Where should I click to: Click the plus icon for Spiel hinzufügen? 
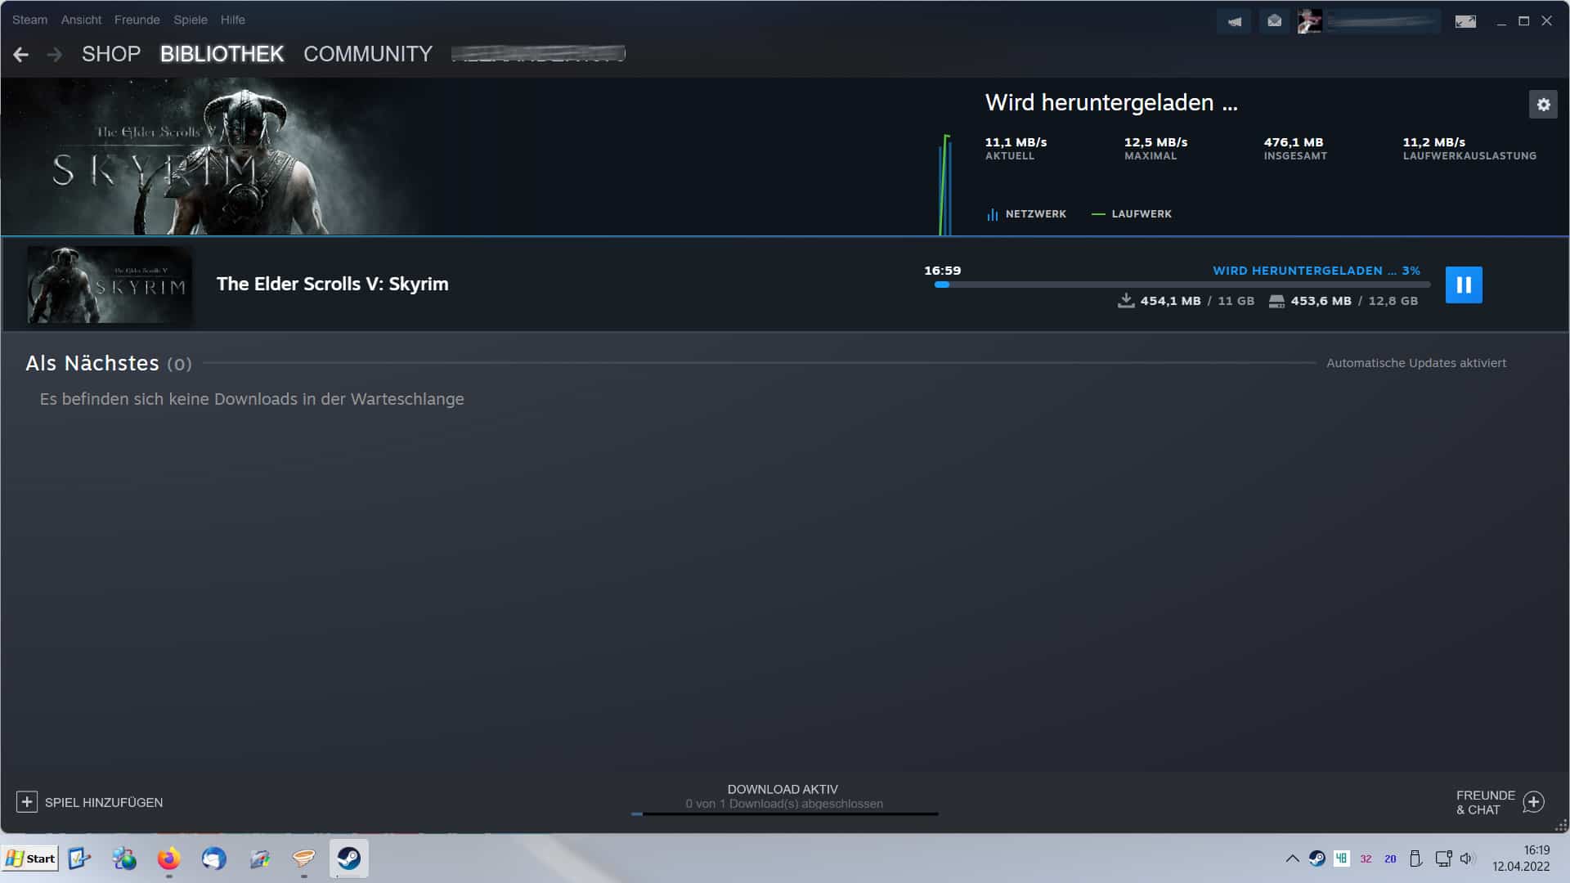point(27,802)
